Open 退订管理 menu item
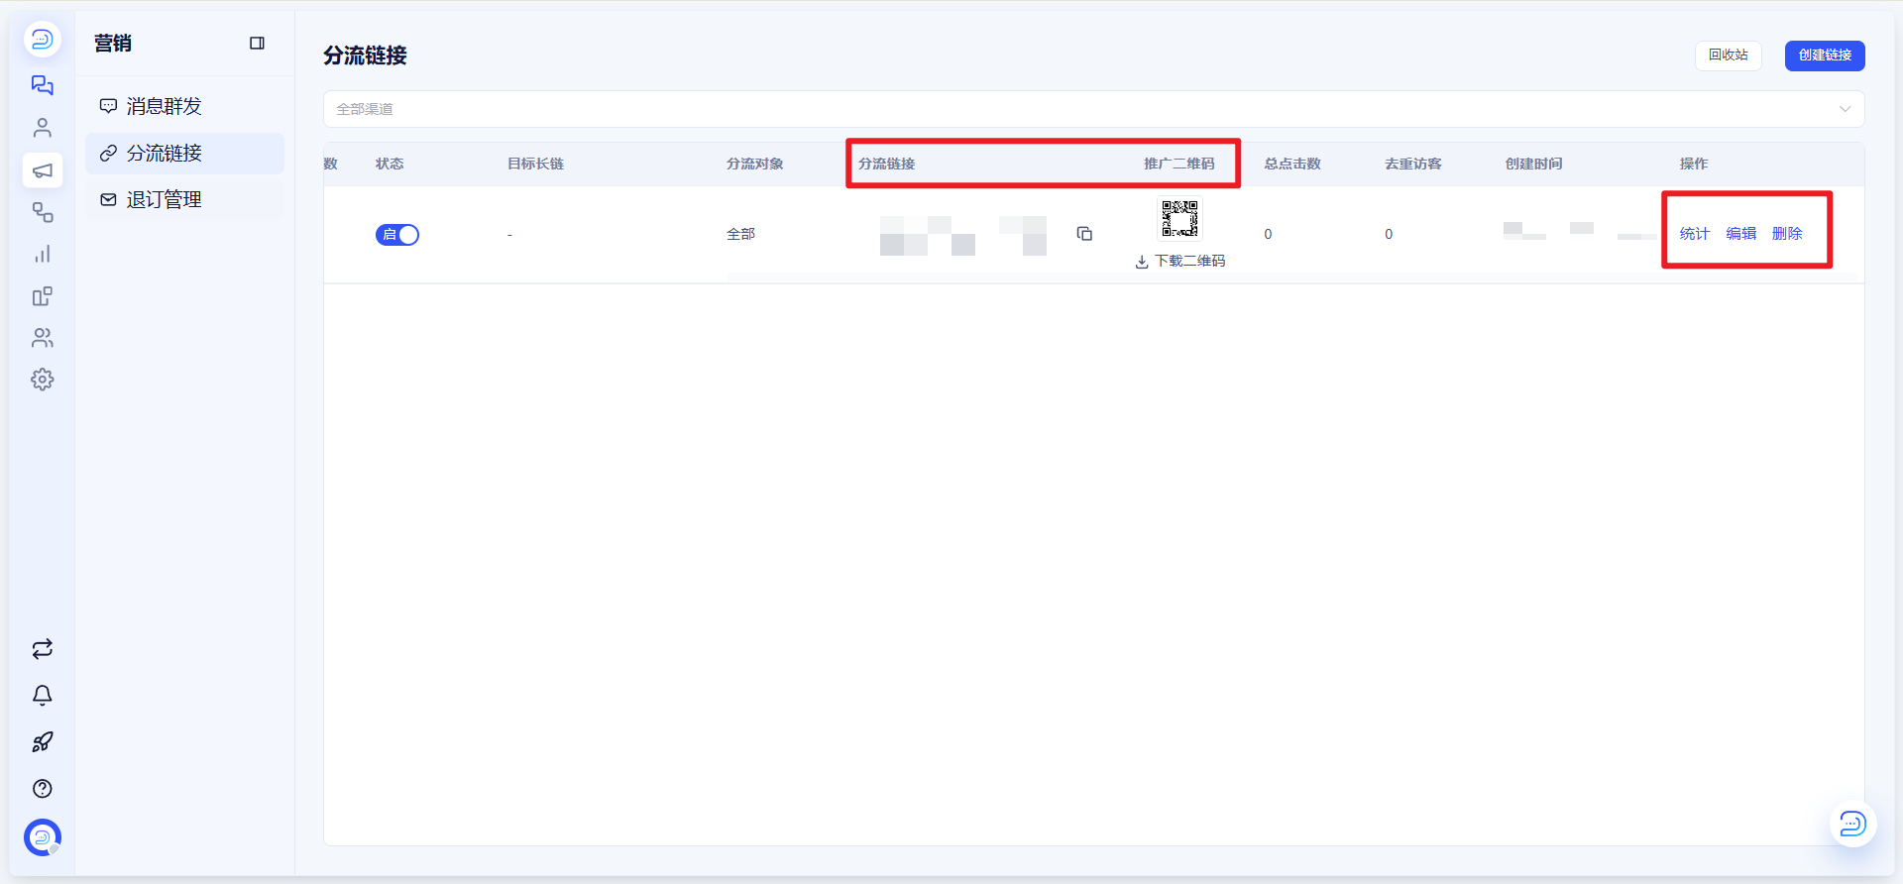 pyautogui.click(x=184, y=200)
